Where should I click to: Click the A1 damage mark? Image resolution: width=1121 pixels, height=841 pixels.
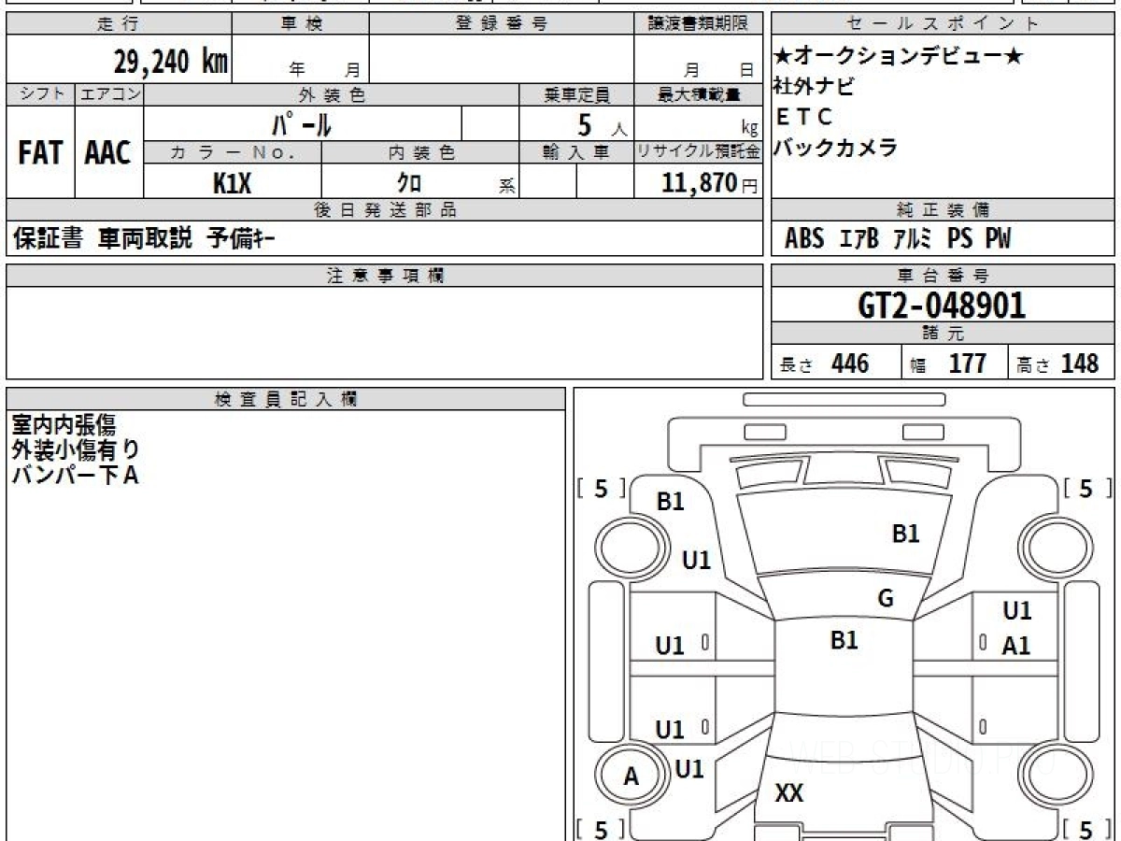[x=1016, y=645]
